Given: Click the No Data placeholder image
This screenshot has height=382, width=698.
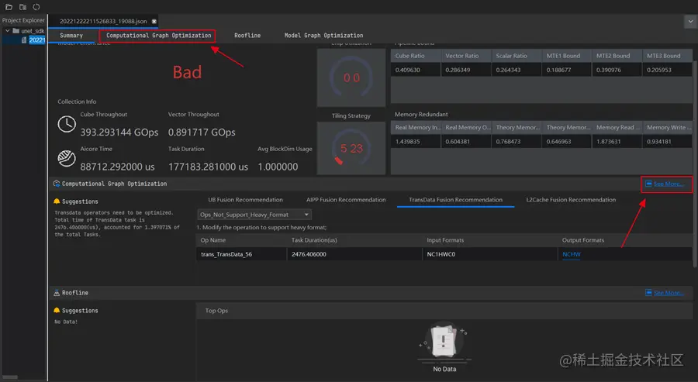Looking at the screenshot, I should point(444,342).
